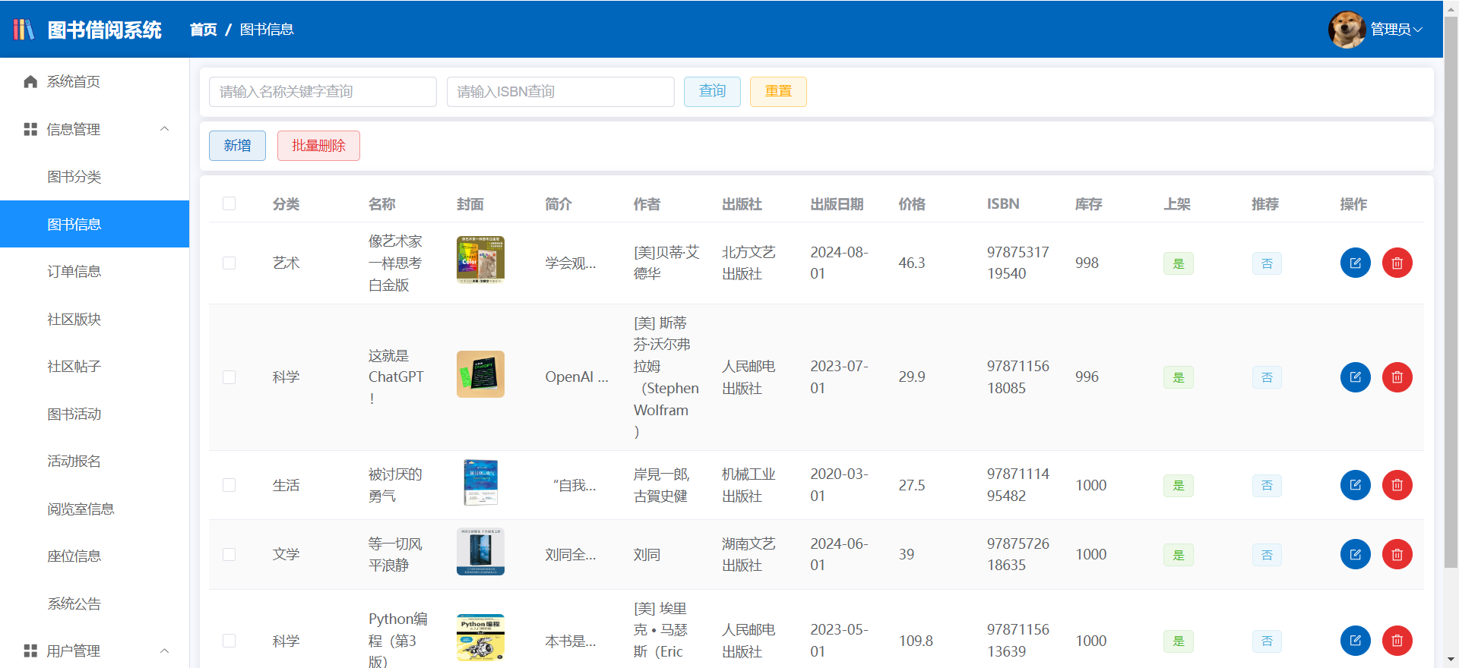Viewport: 1459px width, 668px height.
Task: Click the 批量删除 batch delete button
Action: click(318, 146)
